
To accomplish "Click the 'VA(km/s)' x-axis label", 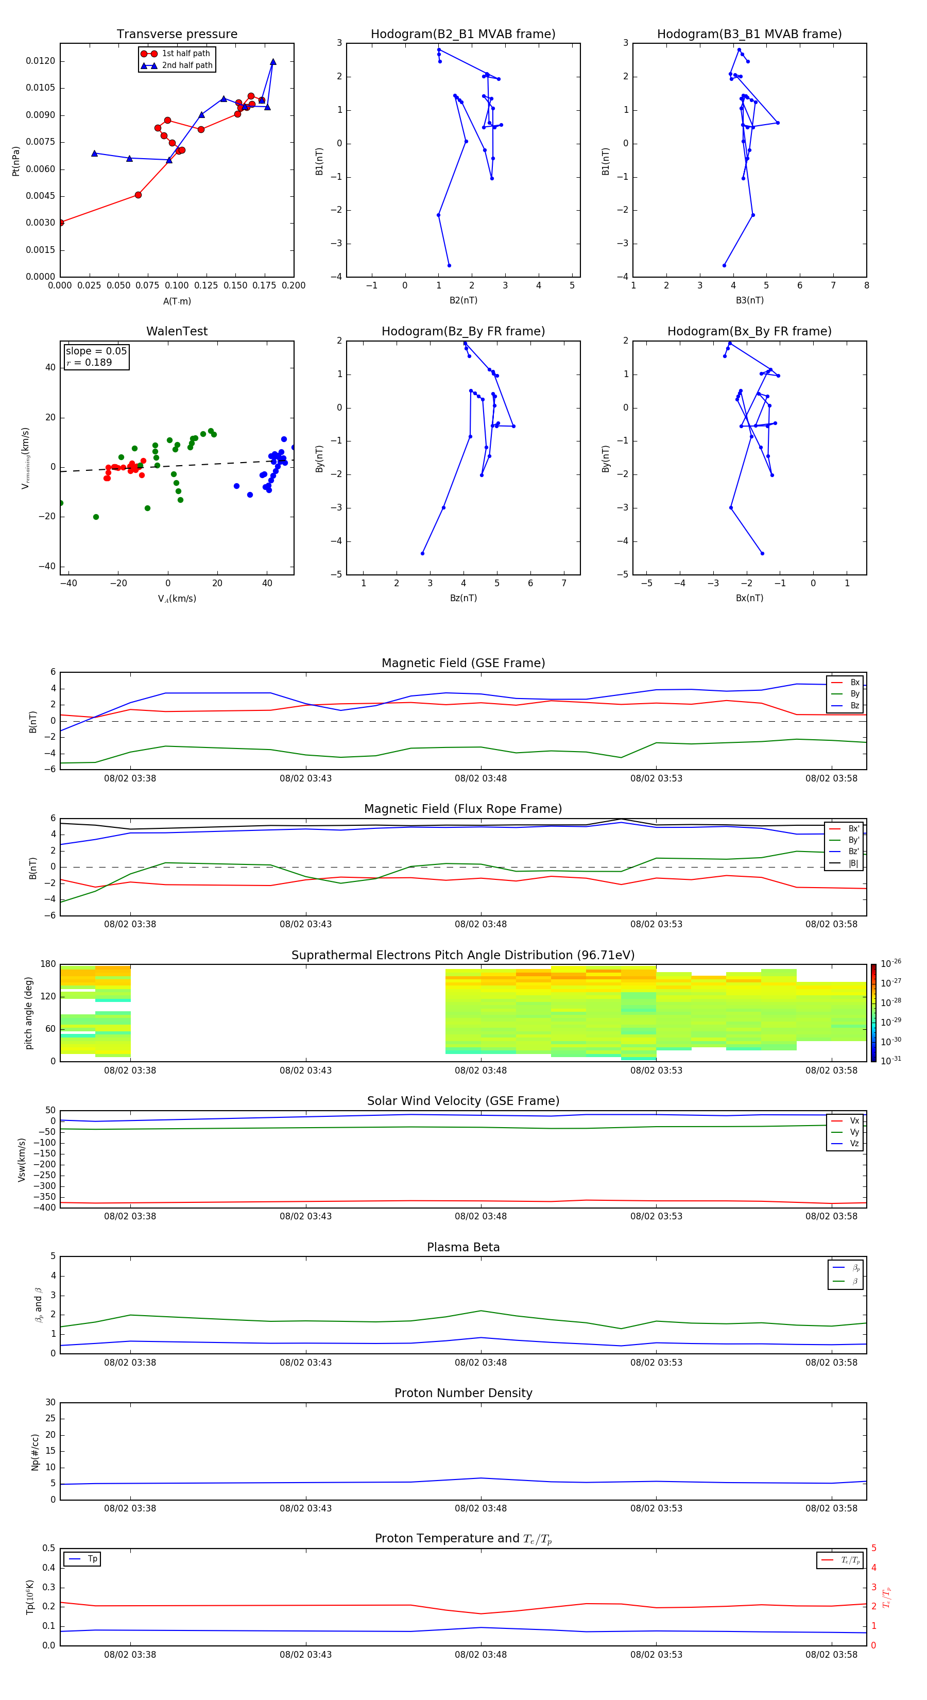I will [x=177, y=599].
